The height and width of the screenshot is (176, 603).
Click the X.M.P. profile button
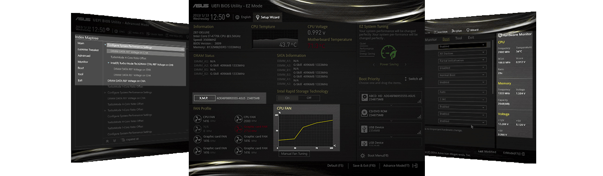[x=204, y=98]
